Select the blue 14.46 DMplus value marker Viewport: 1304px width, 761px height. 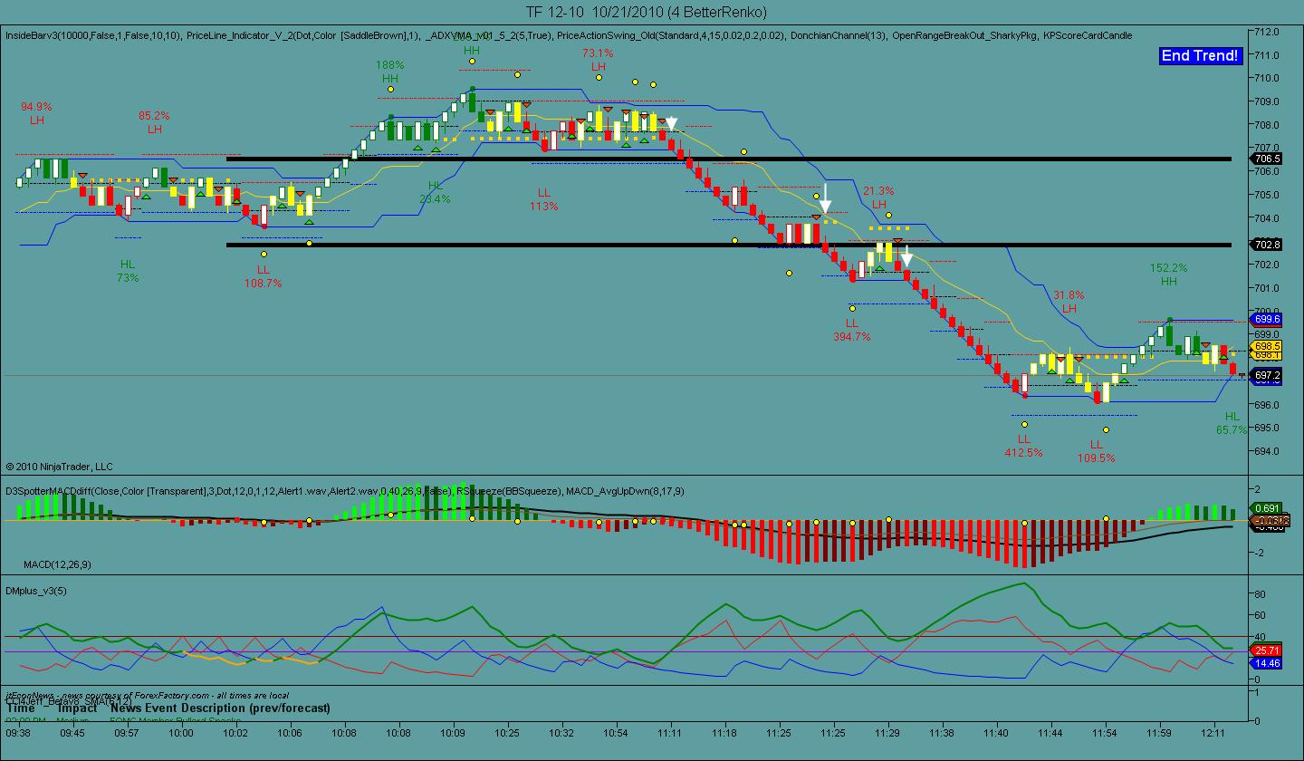pos(1266,663)
